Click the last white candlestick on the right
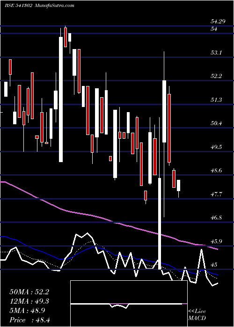Viewport: 234px width, 327px height. [x=178, y=185]
